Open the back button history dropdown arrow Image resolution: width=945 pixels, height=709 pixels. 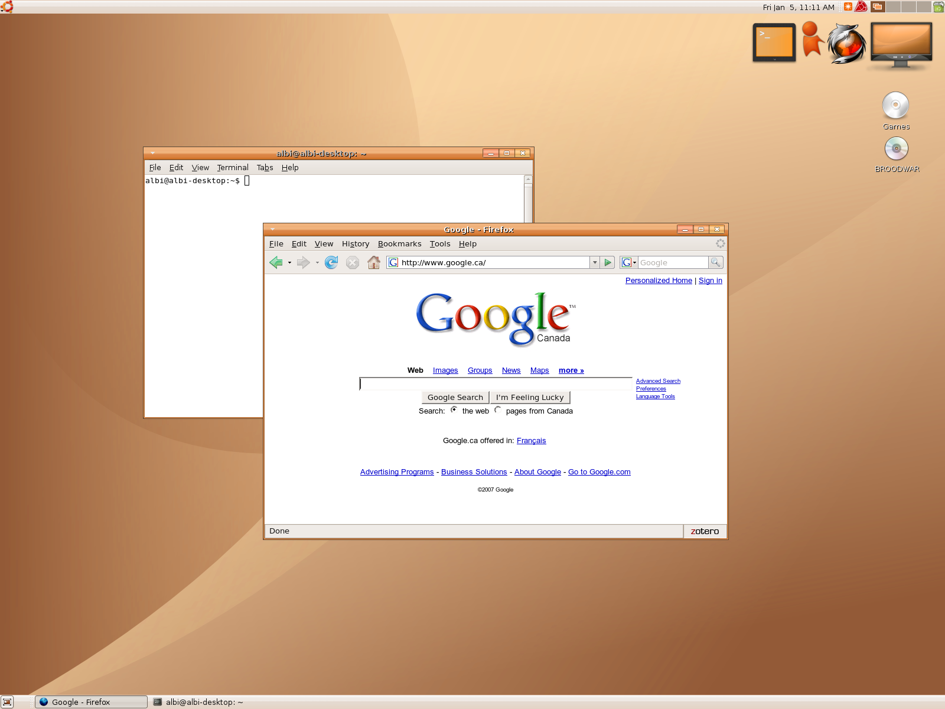pos(289,263)
